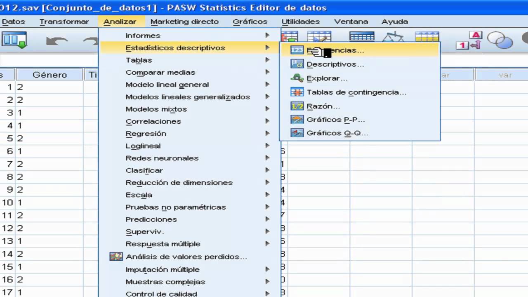Open the Datos menu
528x297 pixels.
[13, 21]
